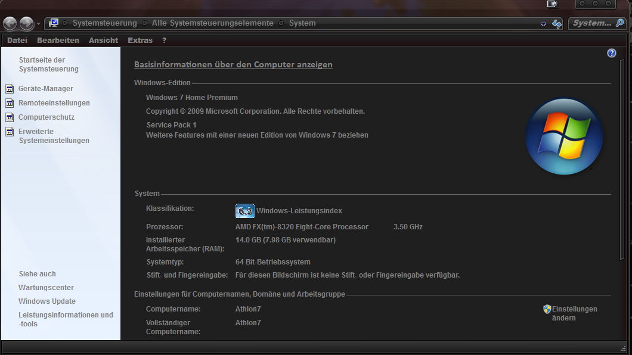Viewport: 632px width, 355px height.
Task: Open the address bar history dropdown arrow
Action: coord(543,24)
